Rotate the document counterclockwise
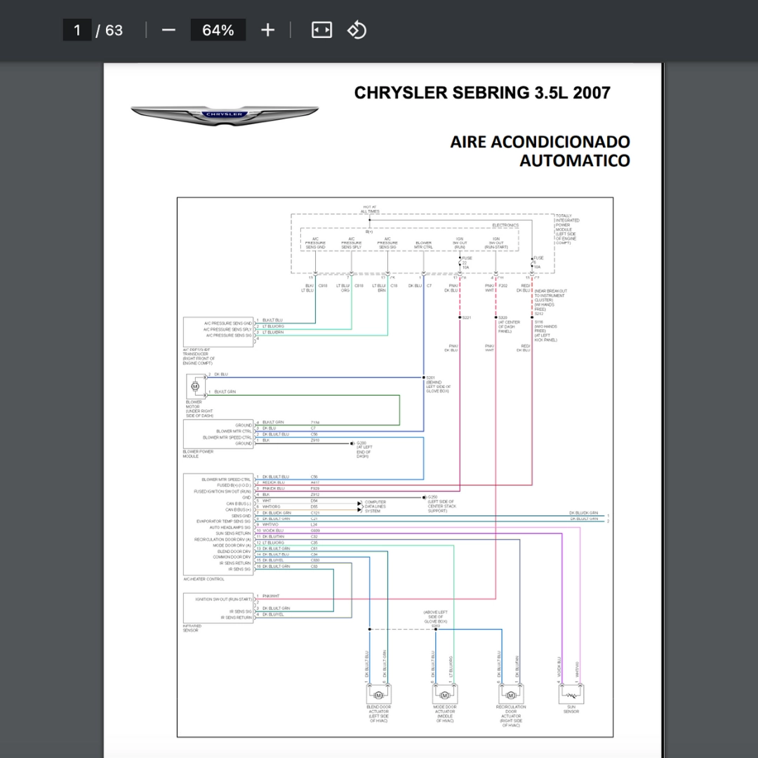The image size is (758, 758). [357, 30]
